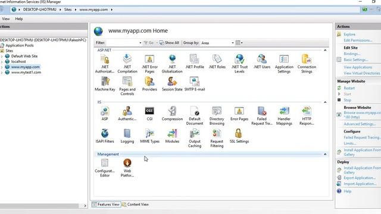
Task: Click Export Application link
Action: [x=360, y=178]
